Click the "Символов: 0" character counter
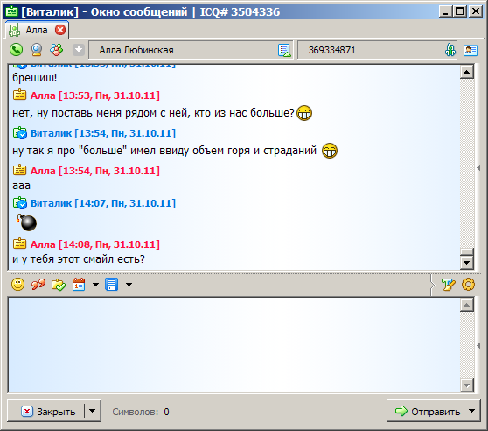 [141, 412]
